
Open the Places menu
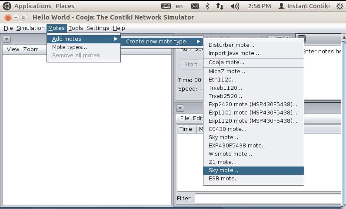[65, 6]
